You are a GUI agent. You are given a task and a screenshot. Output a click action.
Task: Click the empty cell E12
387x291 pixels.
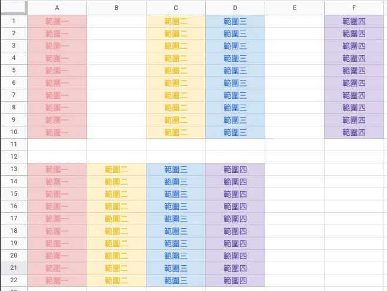click(x=294, y=157)
